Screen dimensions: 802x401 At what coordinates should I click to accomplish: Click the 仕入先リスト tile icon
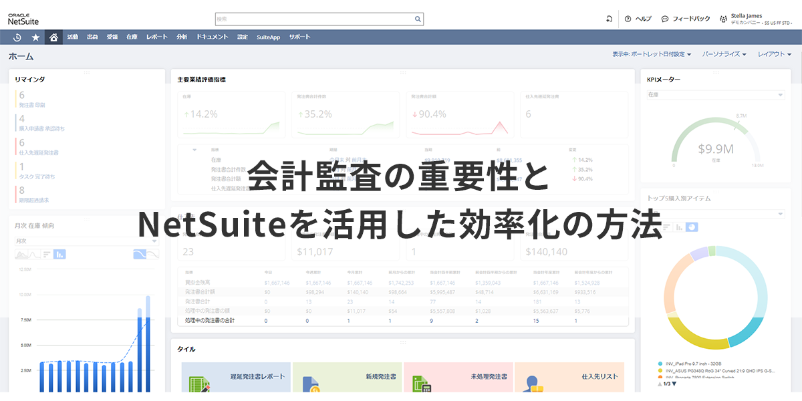point(533,385)
